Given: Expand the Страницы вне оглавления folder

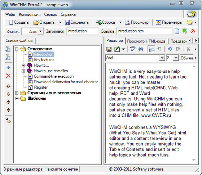Looking at the screenshot, I should (x=17, y=93).
